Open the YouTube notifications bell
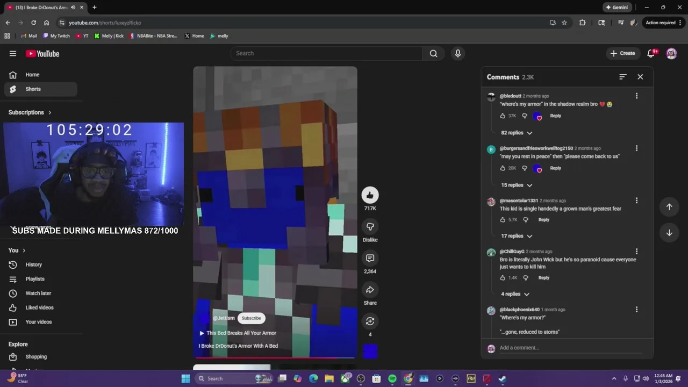The width and height of the screenshot is (688, 387). [x=651, y=53]
